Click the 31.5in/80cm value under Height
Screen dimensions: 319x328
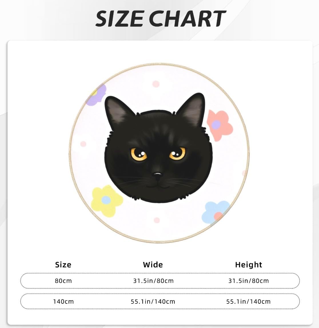click(x=248, y=281)
